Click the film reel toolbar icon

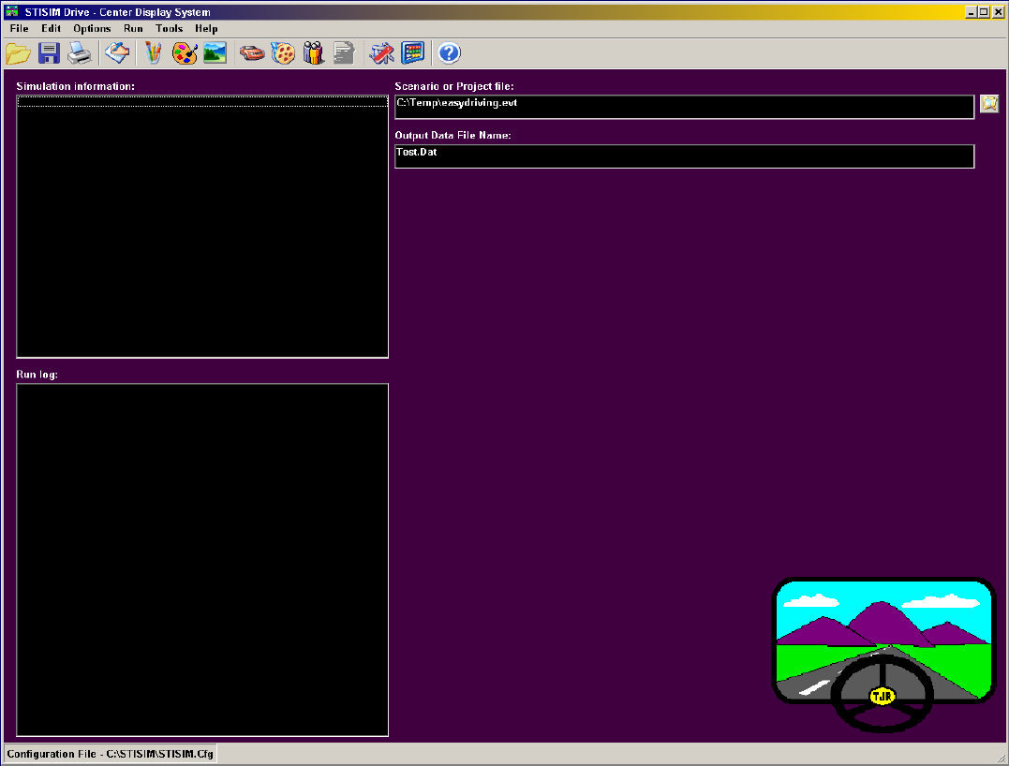283,53
